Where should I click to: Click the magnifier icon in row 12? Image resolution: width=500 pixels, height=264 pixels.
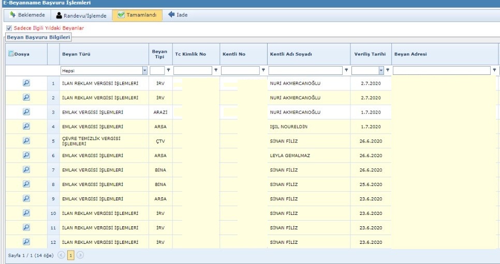coord(26,242)
